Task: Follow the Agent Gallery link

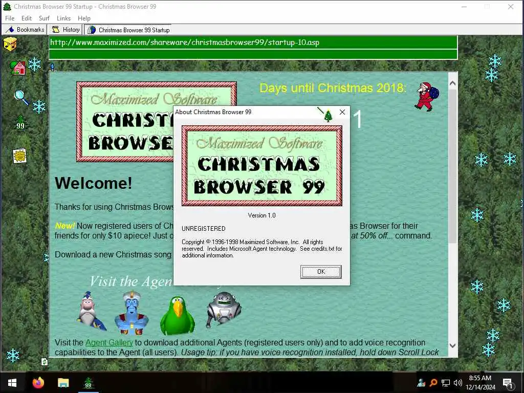Action: [x=109, y=342]
